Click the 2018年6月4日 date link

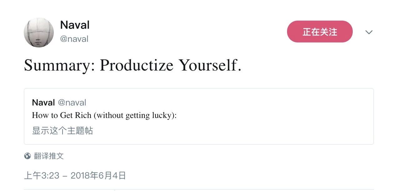coord(98,175)
